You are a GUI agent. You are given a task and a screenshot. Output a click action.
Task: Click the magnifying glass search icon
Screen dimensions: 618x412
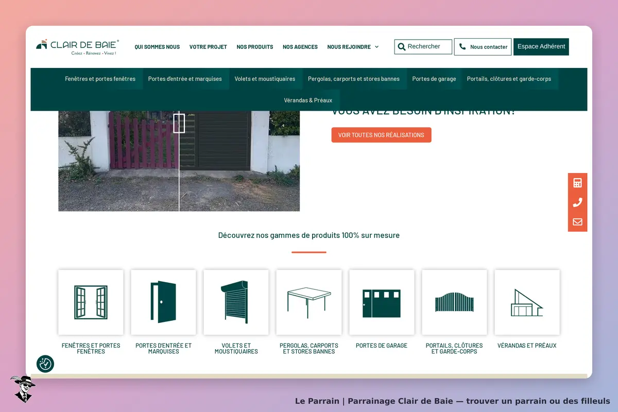[x=402, y=47]
